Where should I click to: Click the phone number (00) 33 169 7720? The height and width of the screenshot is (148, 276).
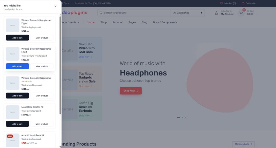pyautogui.click(x=102, y=4)
